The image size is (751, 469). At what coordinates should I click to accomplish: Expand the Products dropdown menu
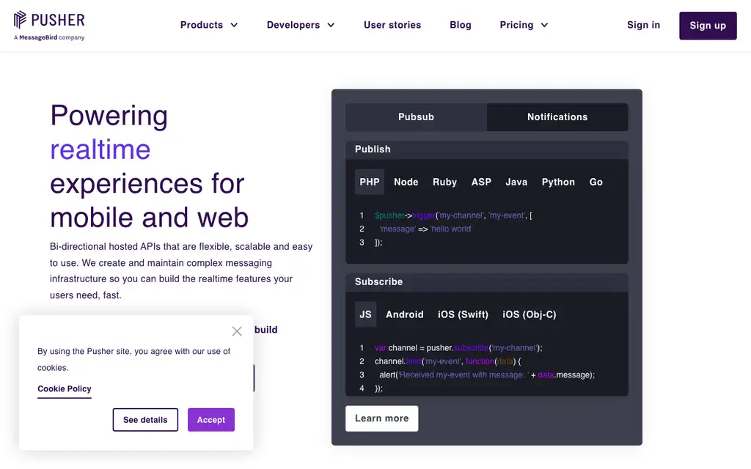tap(209, 25)
